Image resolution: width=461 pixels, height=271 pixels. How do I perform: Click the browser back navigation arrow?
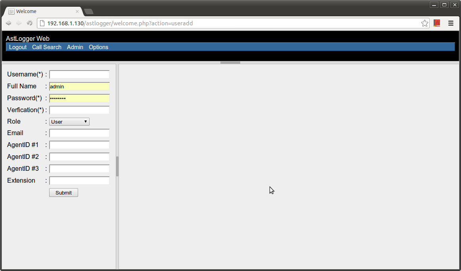pyautogui.click(x=8, y=23)
